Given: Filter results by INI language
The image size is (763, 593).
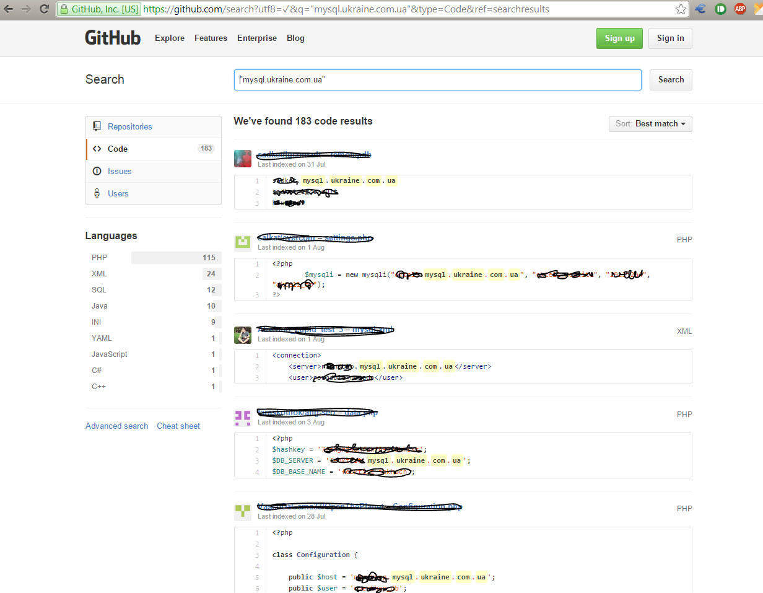Looking at the screenshot, I should [x=154, y=322].
